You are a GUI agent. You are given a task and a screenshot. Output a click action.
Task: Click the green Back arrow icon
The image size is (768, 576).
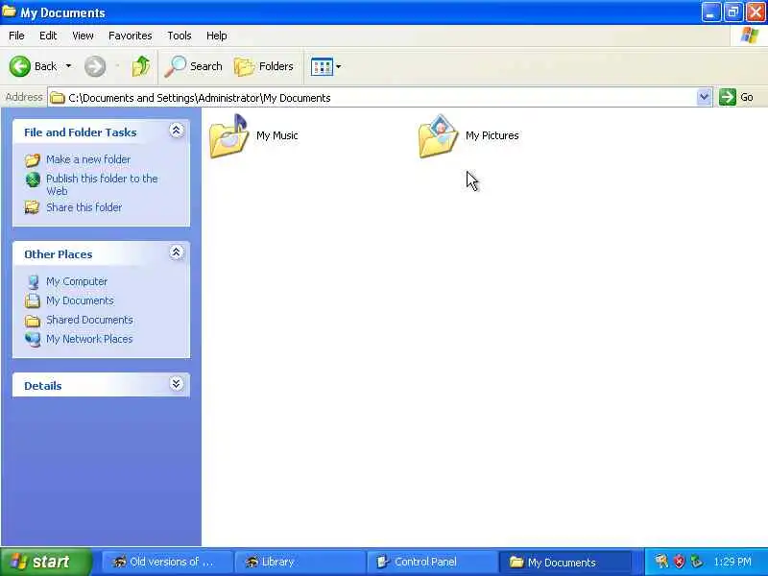click(x=20, y=66)
